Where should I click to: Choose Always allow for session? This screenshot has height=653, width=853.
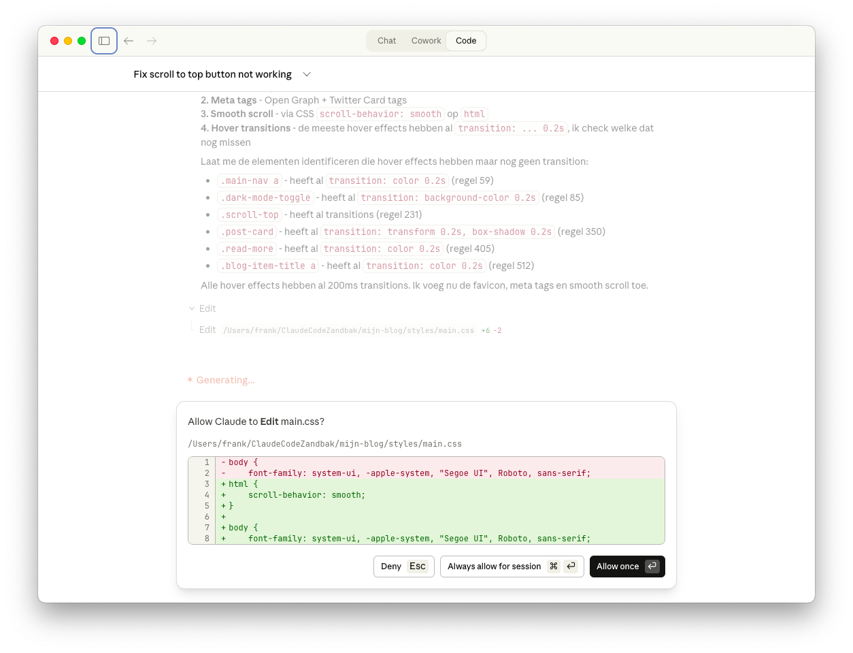tap(512, 567)
